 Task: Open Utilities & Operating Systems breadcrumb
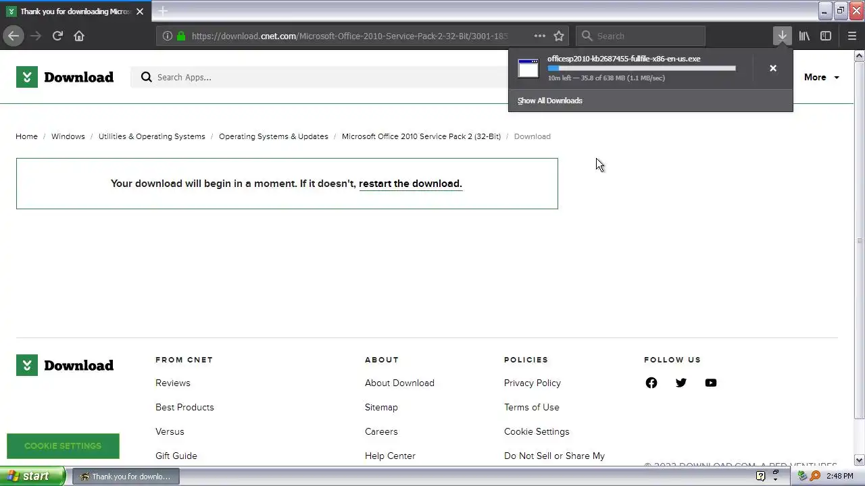[x=152, y=136]
